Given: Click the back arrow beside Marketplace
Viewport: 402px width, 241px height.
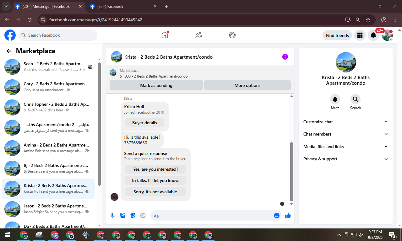Looking at the screenshot, I should tap(9, 51).
